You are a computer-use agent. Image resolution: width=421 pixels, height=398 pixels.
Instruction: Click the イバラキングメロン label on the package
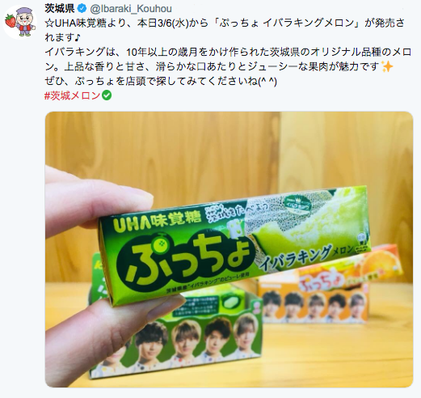click(x=305, y=257)
